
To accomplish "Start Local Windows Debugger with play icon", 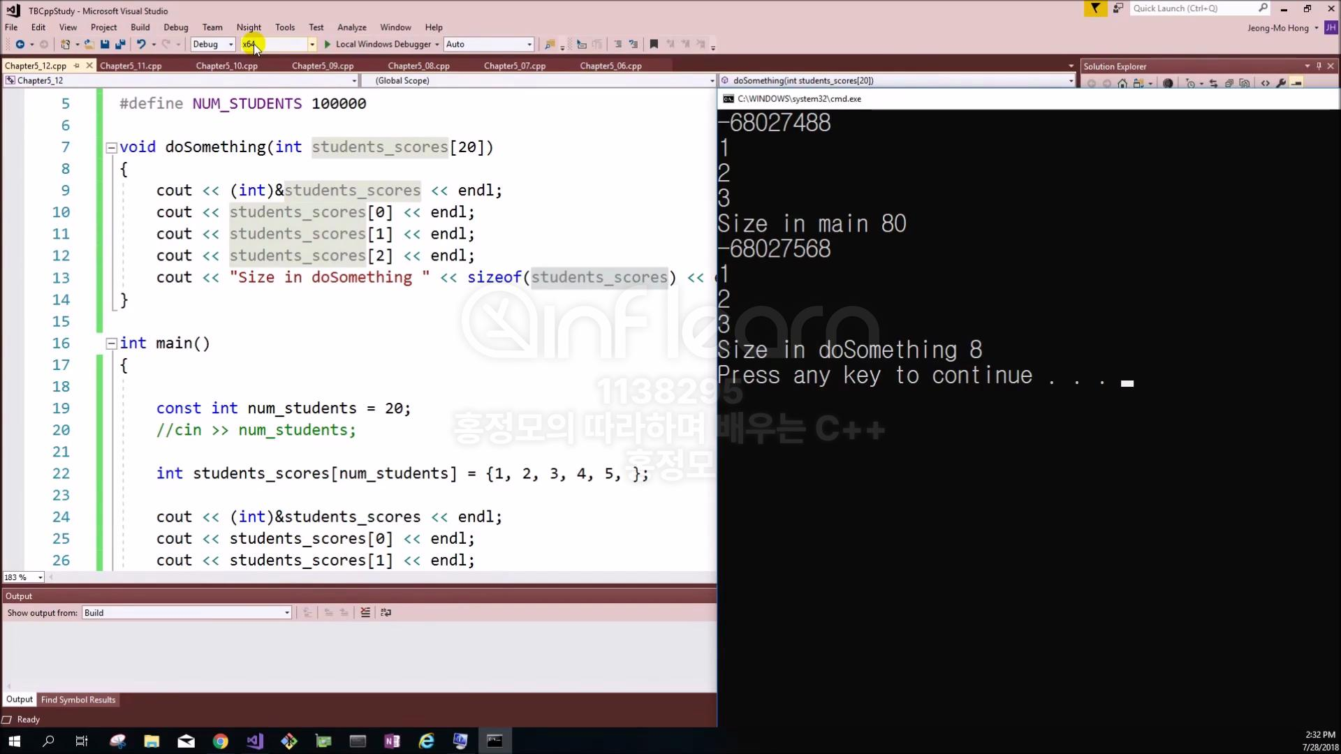I will pos(327,44).
